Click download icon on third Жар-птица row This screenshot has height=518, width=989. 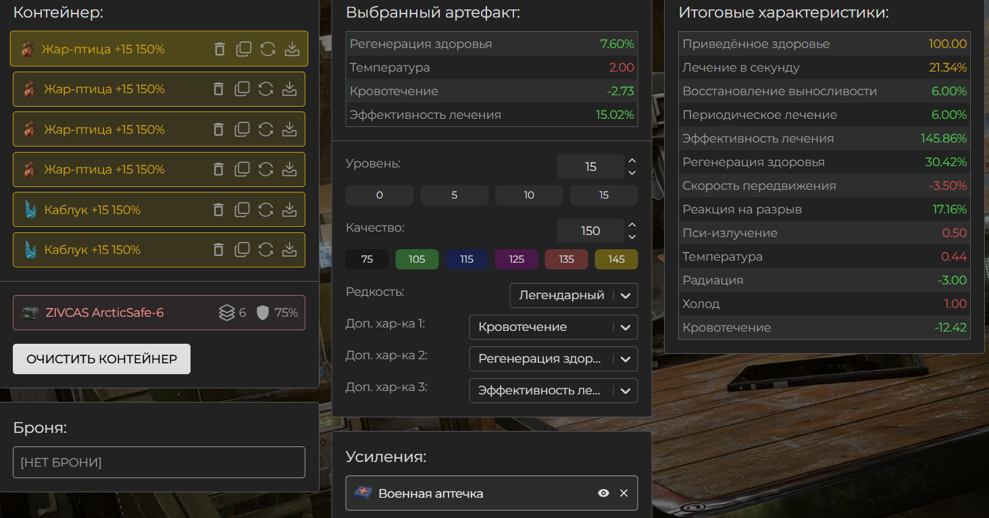point(289,129)
